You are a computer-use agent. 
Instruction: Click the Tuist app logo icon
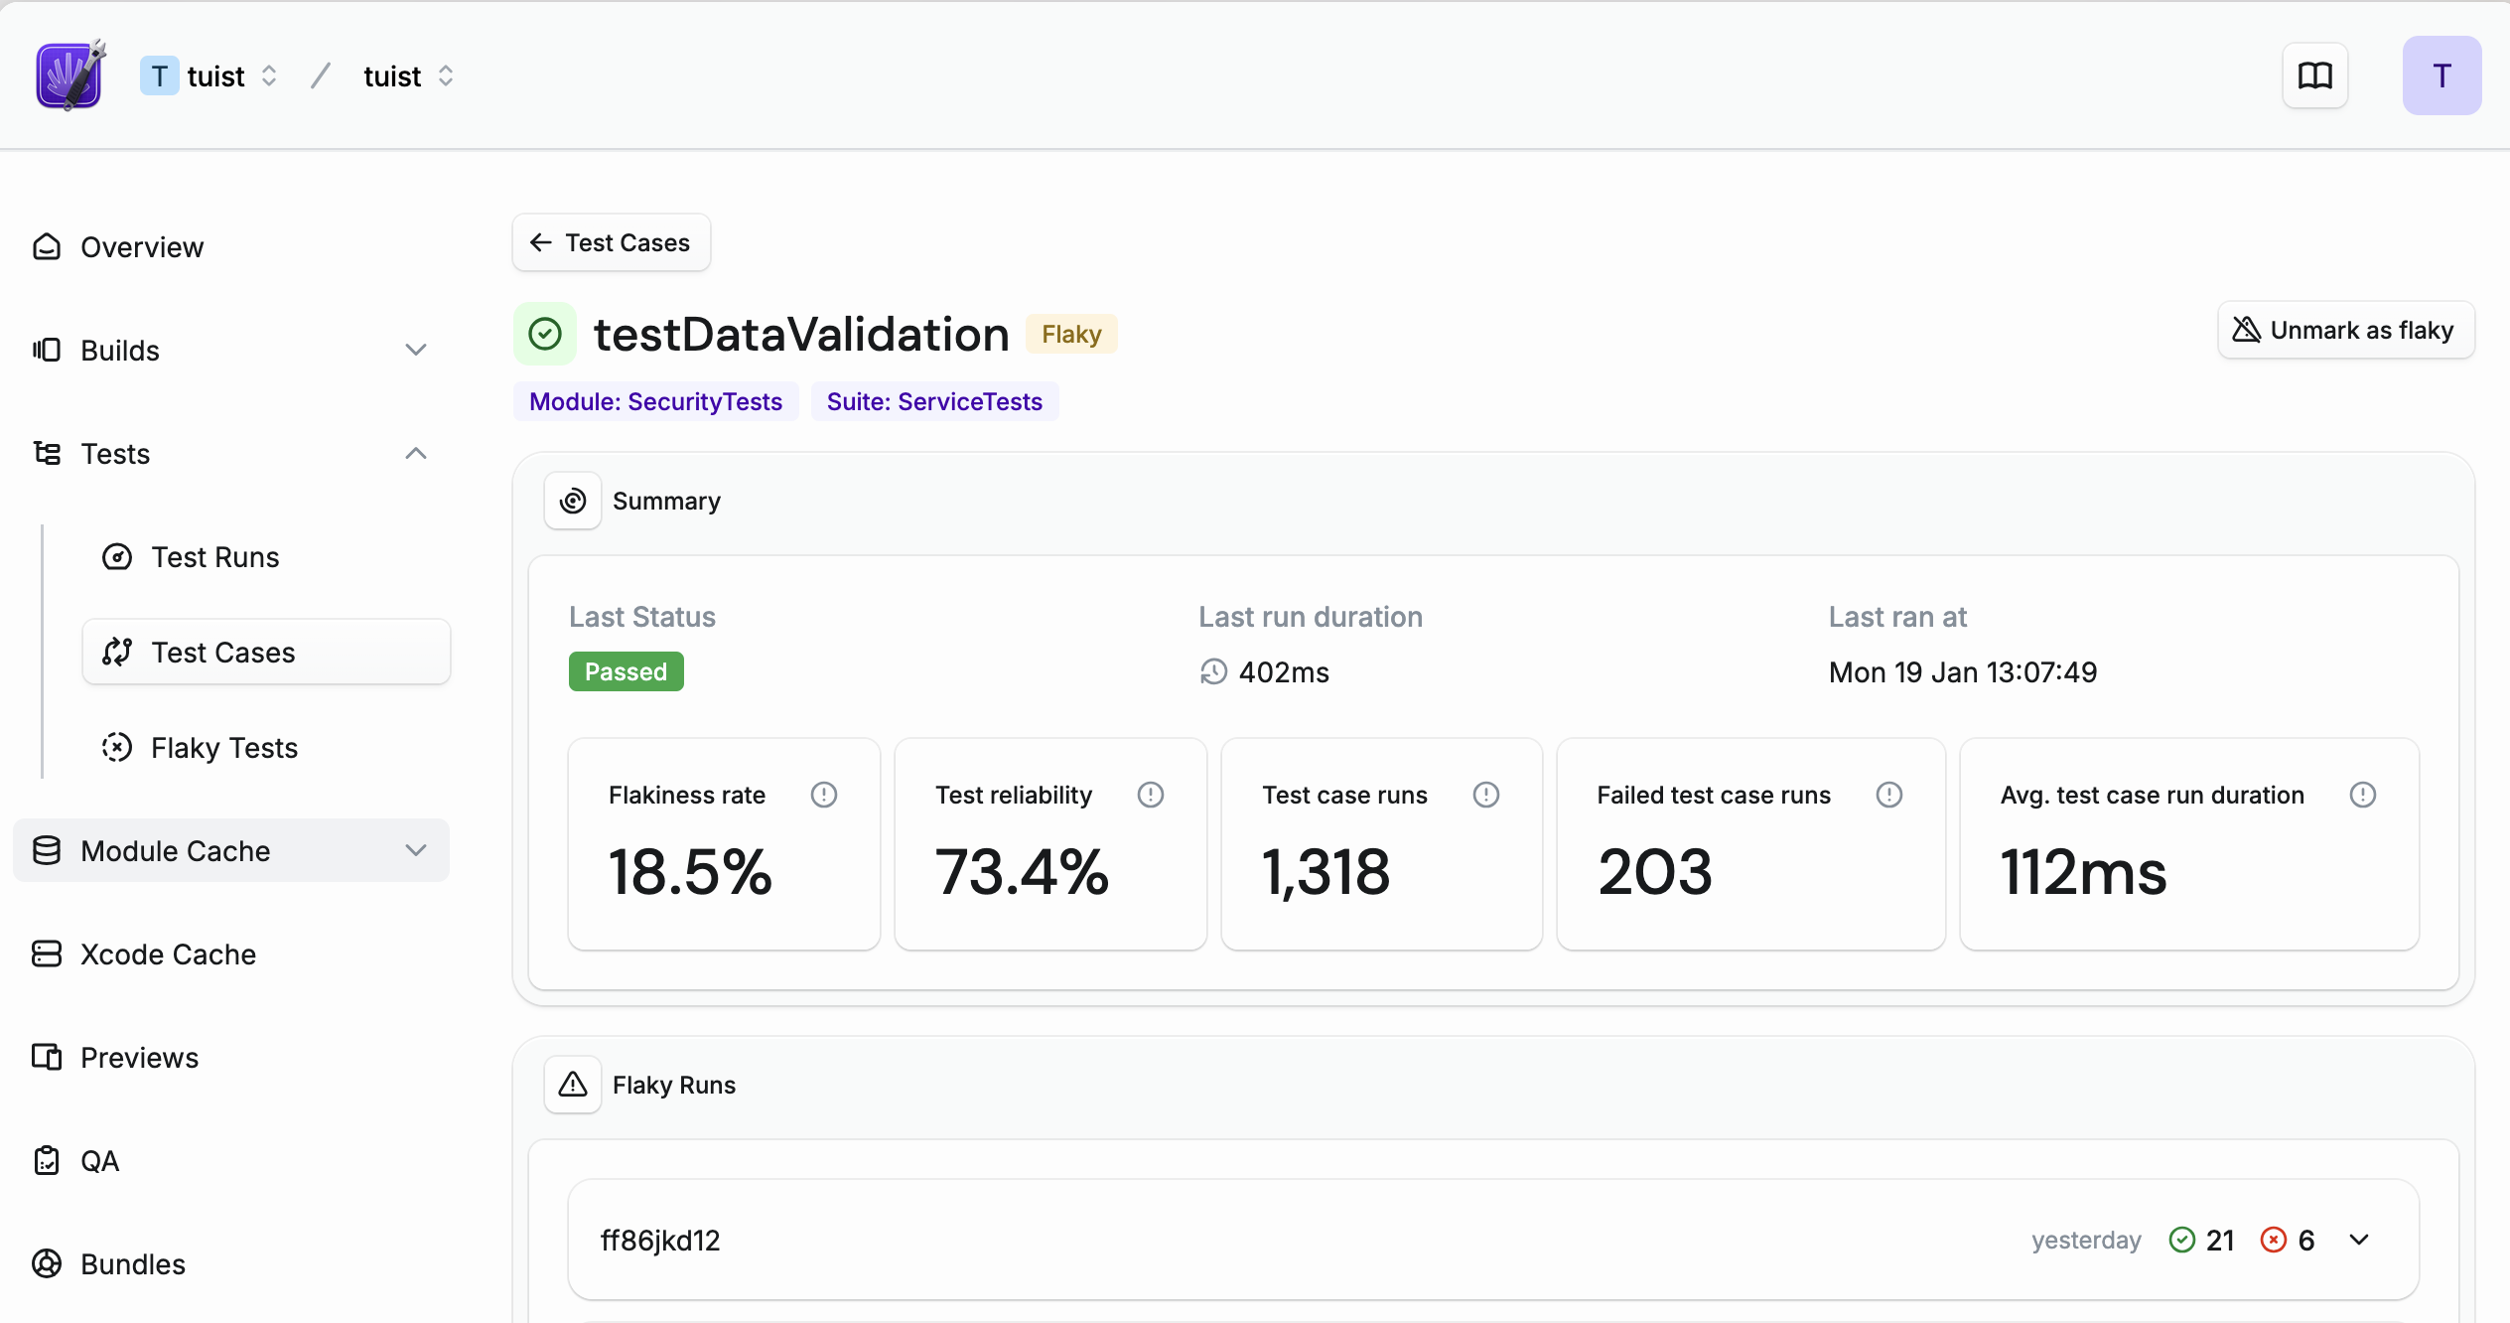point(70,75)
